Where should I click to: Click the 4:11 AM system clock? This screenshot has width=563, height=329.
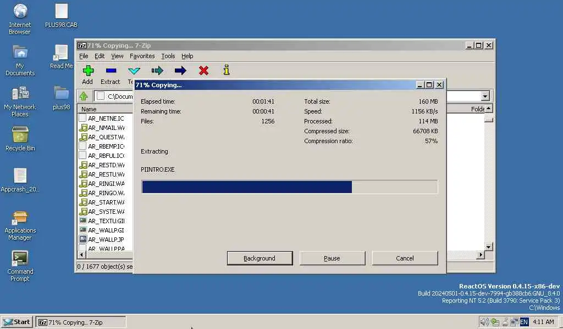pos(543,322)
